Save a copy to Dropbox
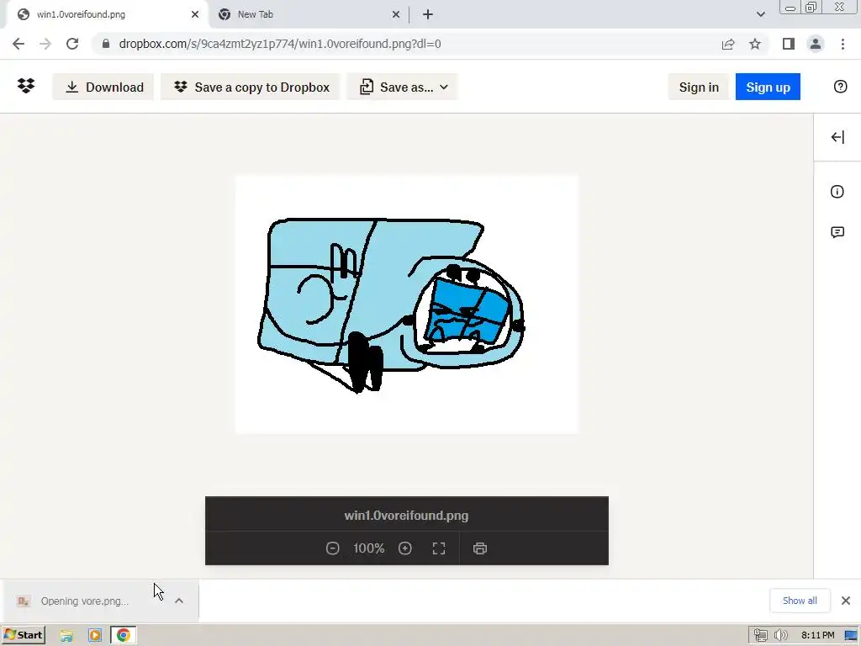Viewport: 861px width, 646px height. point(251,87)
